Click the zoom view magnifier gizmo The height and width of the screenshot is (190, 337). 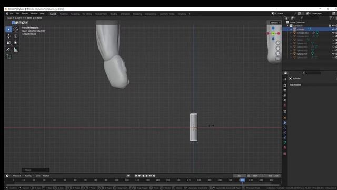click(x=277, y=43)
